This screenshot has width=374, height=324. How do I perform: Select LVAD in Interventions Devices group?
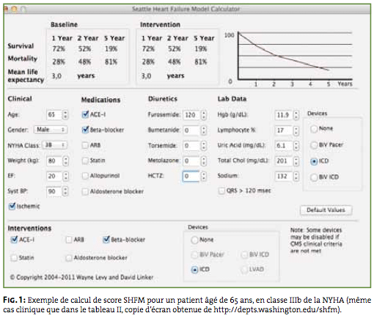point(244,270)
